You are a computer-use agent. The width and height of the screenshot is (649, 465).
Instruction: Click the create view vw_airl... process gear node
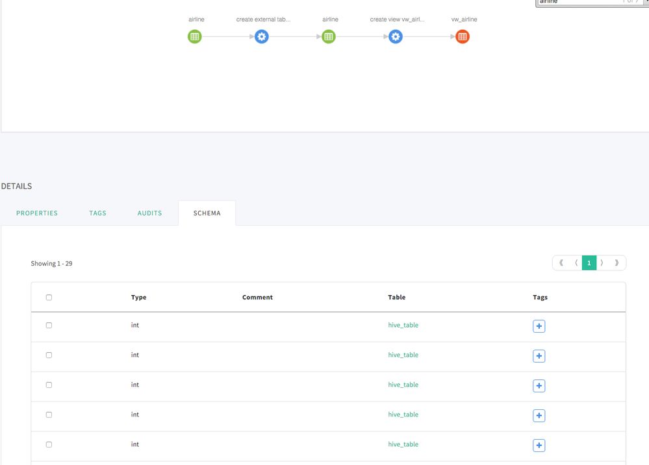[396, 36]
